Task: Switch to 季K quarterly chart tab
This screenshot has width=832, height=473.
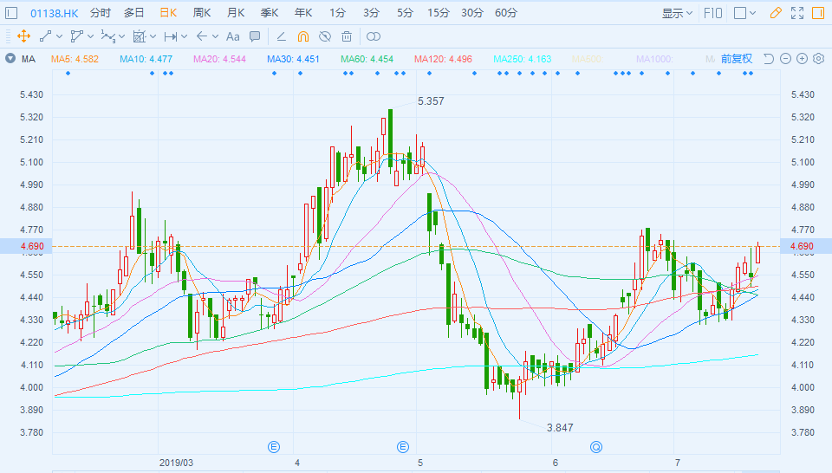Action: 270,13
